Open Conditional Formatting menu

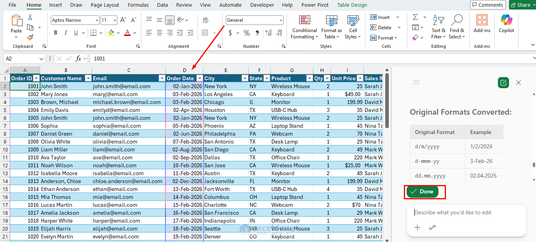click(304, 27)
